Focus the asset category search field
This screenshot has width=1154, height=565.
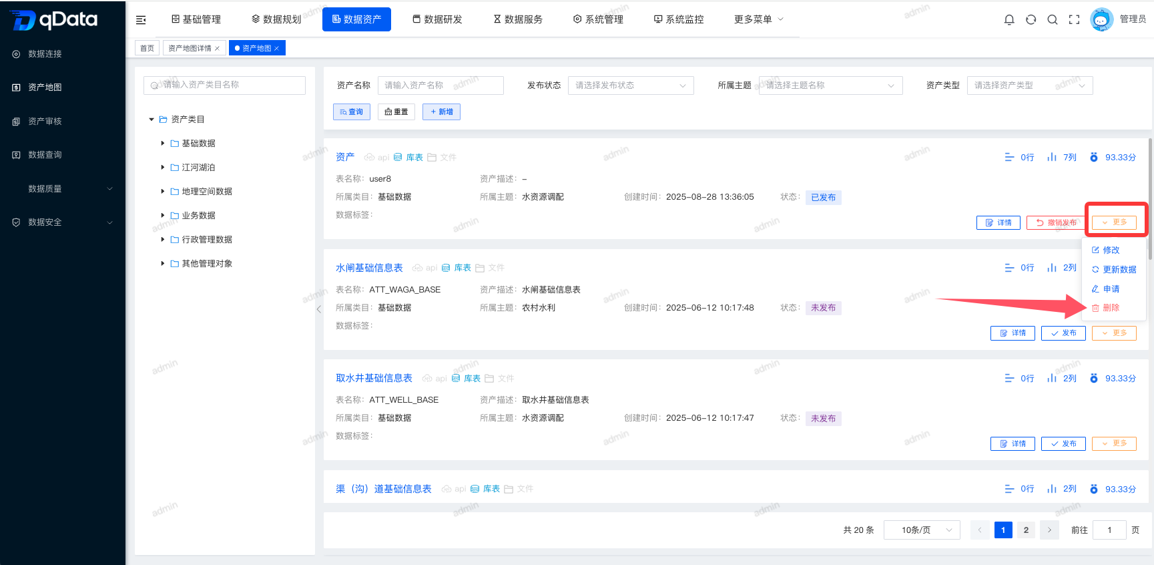point(224,85)
